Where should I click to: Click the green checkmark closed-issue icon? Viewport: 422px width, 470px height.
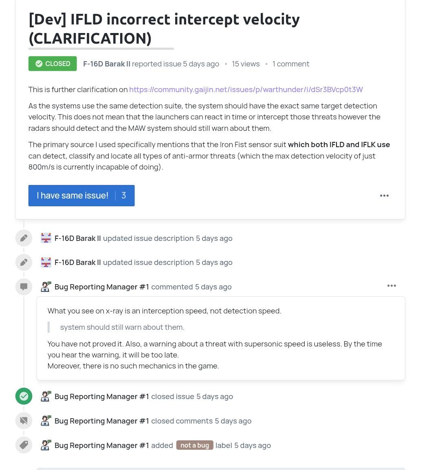point(24,396)
